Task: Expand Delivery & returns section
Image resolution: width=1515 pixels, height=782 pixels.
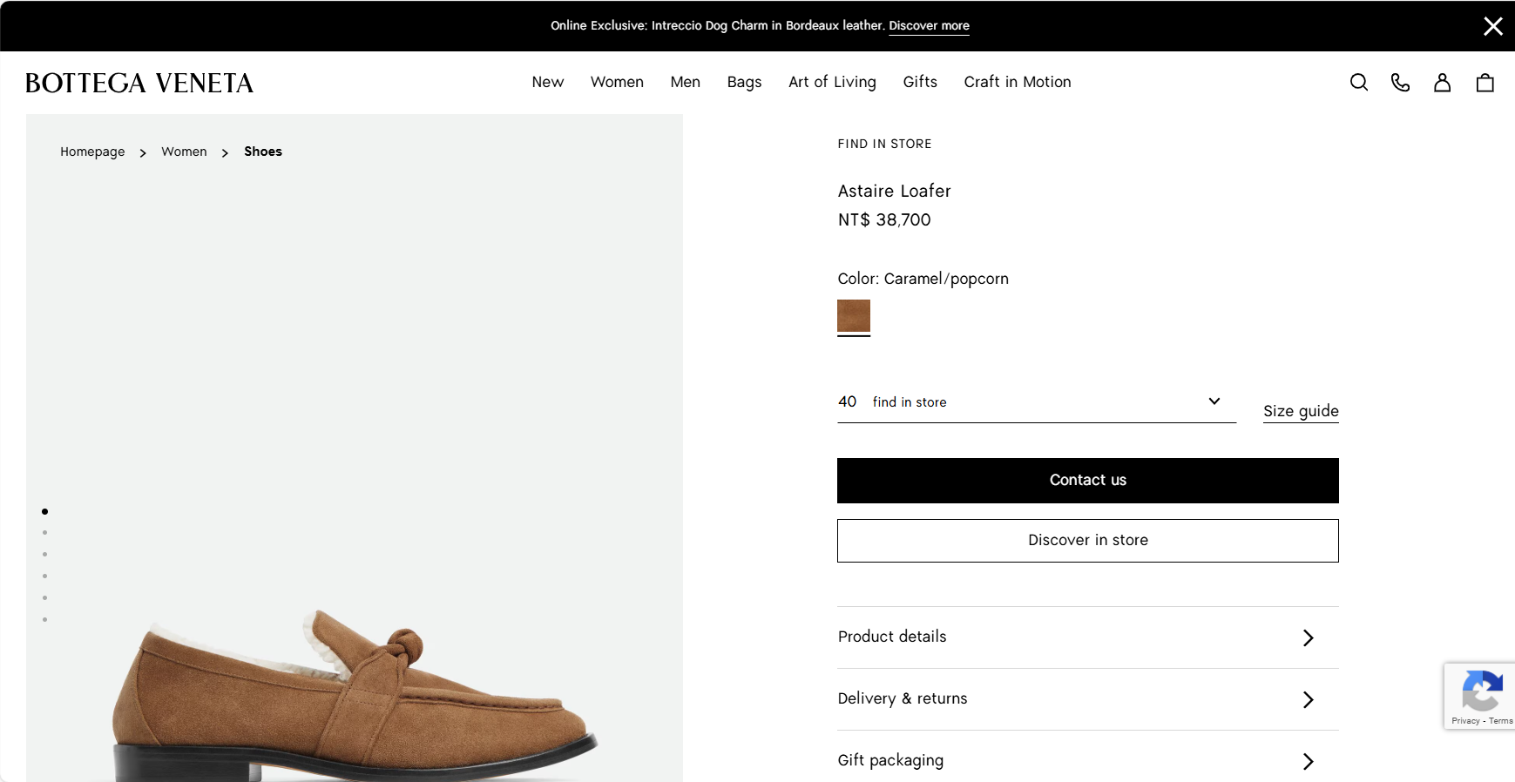Action: (1087, 699)
